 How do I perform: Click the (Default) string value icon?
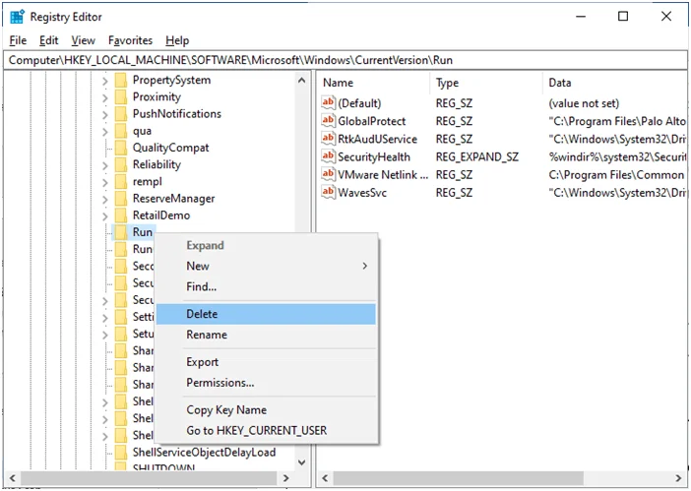tap(328, 102)
